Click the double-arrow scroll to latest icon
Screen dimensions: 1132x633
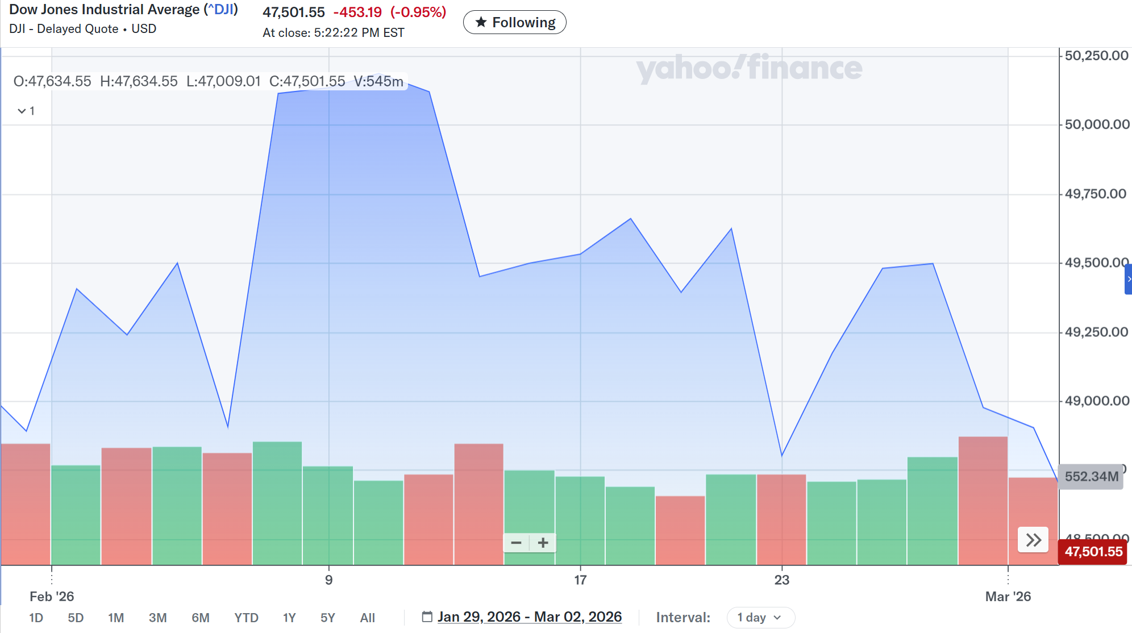[x=1033, y=540]
